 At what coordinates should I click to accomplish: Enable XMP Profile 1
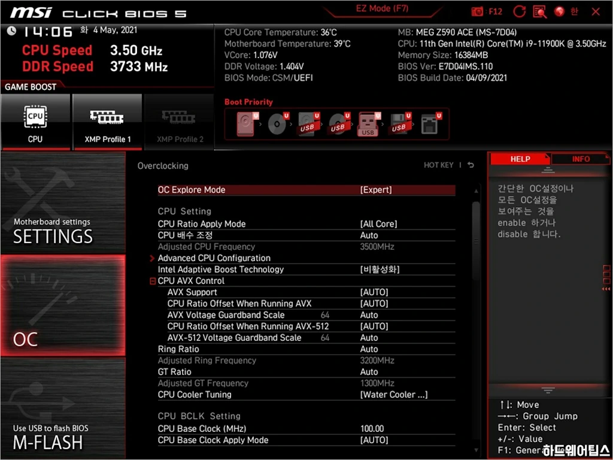tap(107, 122)
